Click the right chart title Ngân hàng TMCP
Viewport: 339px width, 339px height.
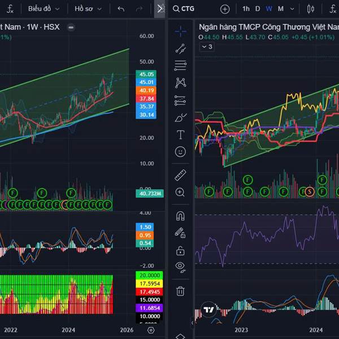[269, 27]
